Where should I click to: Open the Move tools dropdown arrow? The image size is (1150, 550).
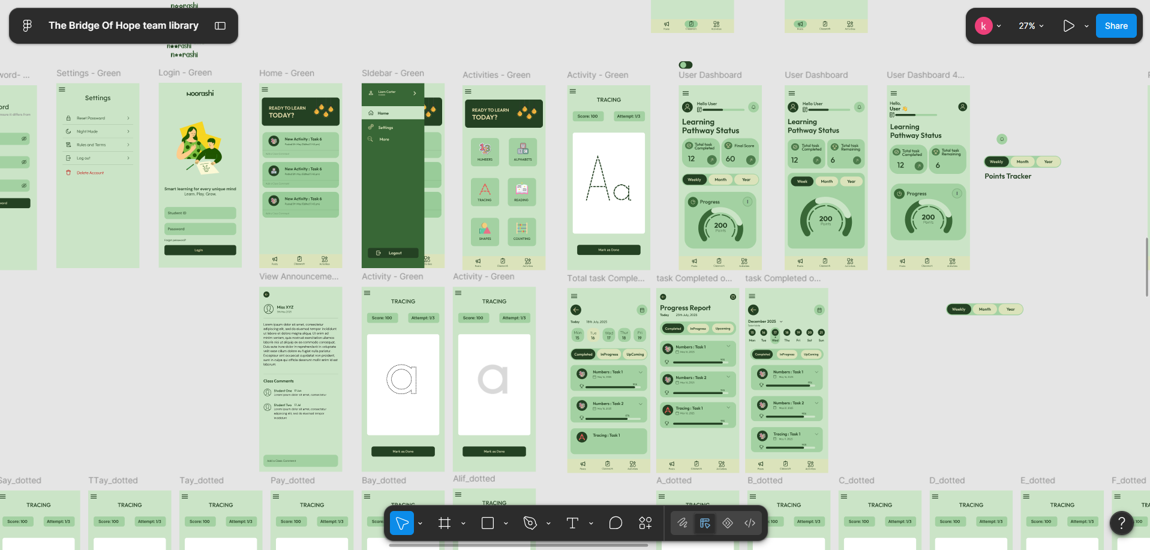[x=420, y=524]
